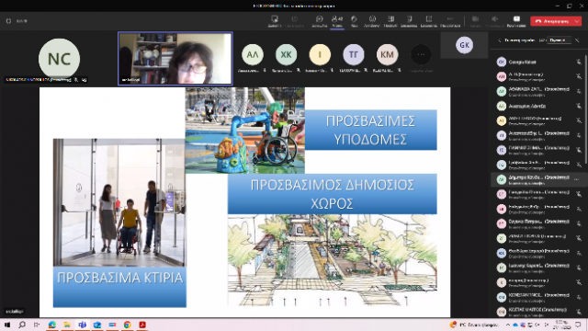Viewport: 588px width, 331px height.
Task: Click the ΠΡΟΣΒΑΣΙΜΕΣ ΥΠΟΔΟΜΕΣ slide heading
Action: tap(370, 130)
